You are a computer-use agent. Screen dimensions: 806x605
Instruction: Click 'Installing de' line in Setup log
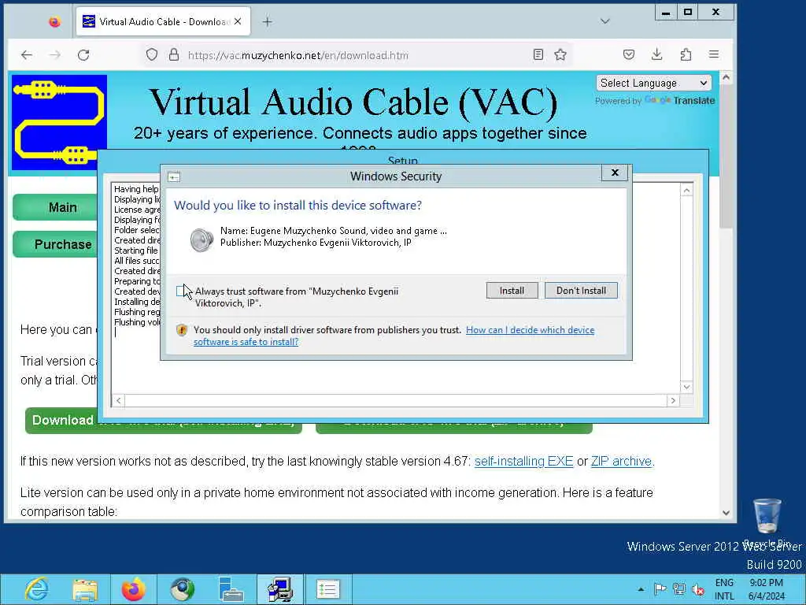pos(137,302)
